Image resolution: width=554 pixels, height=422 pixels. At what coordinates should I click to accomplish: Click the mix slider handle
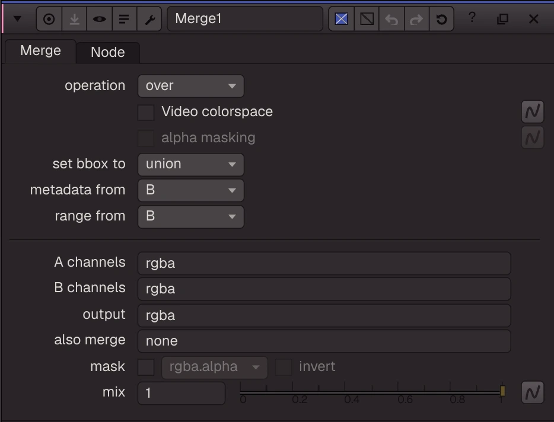pyautogui.click(x=502, y=391)
